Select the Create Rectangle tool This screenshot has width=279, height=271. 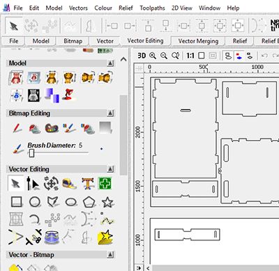coord(17,202)
